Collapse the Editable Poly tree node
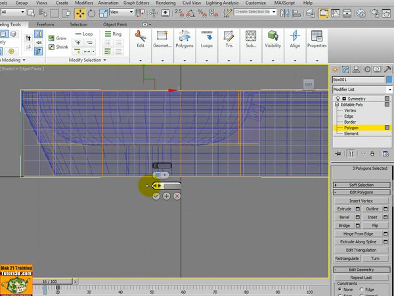This screenshot has height=296, width=394. [337, 105]
